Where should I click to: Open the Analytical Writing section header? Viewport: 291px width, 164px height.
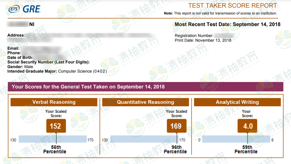[x=237, y=102]
